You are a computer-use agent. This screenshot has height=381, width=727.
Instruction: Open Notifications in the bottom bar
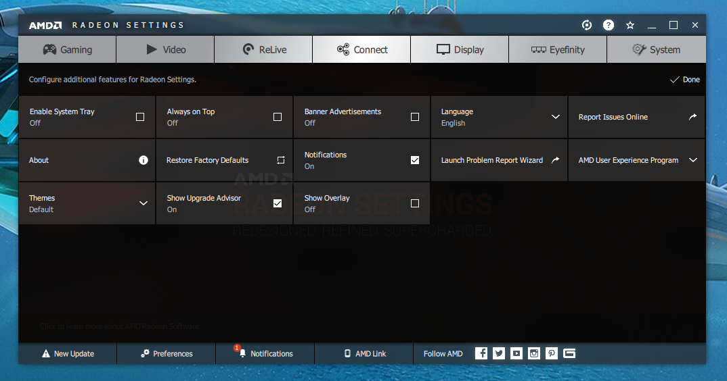coord(265,354)
